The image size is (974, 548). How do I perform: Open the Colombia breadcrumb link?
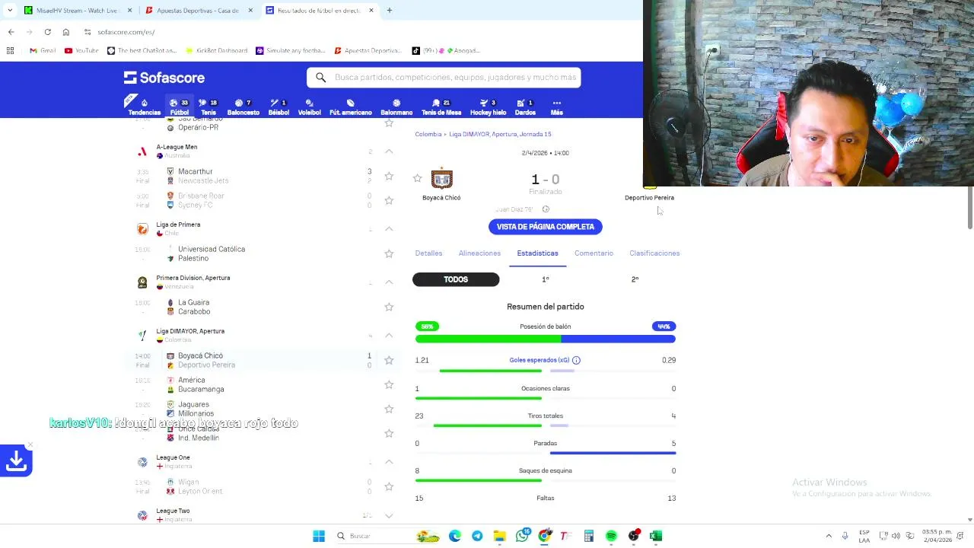[x=428, y=134]
